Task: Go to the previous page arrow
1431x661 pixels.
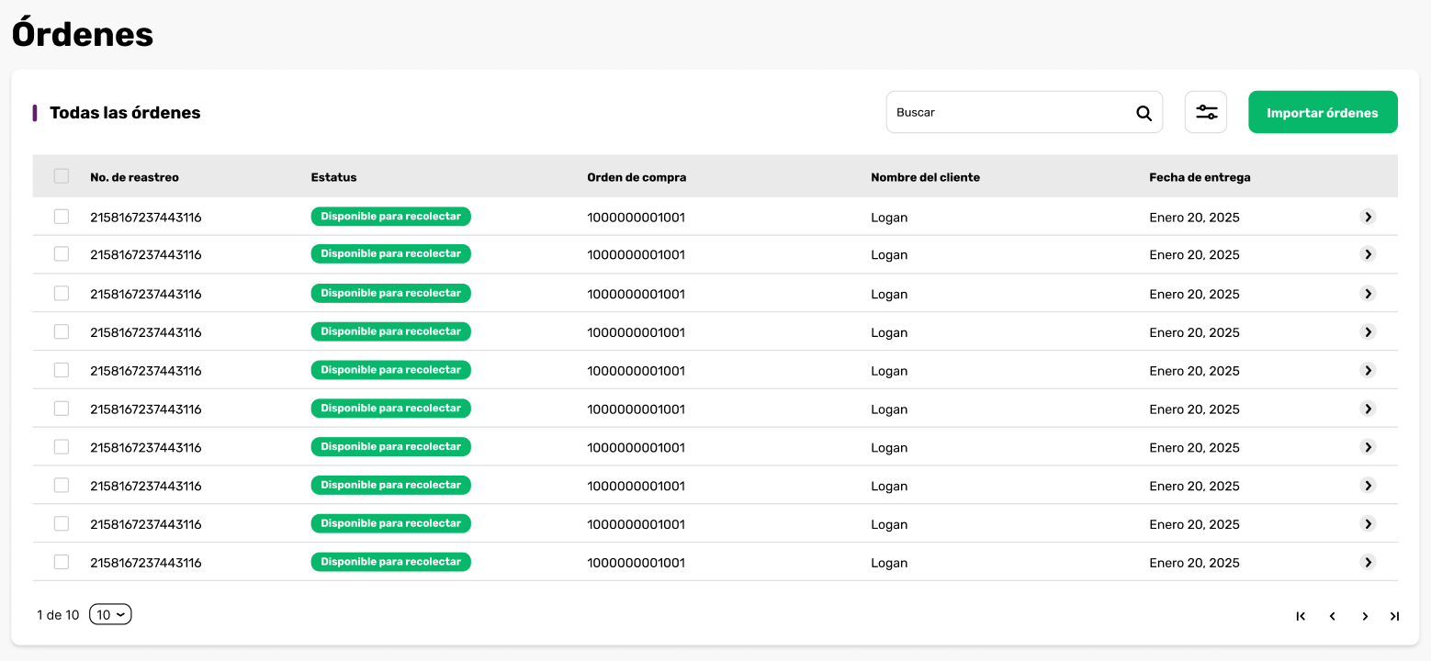Action: coord(1332,616)
